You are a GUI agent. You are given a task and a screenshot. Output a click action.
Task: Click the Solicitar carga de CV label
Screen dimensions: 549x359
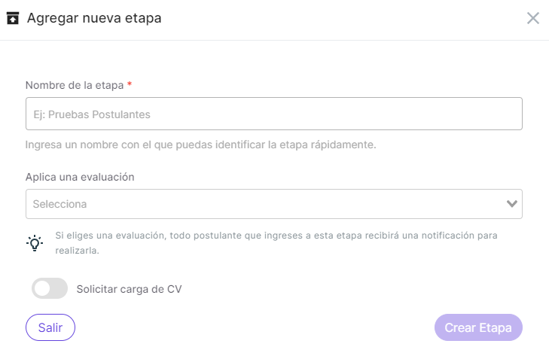(130, 289)
